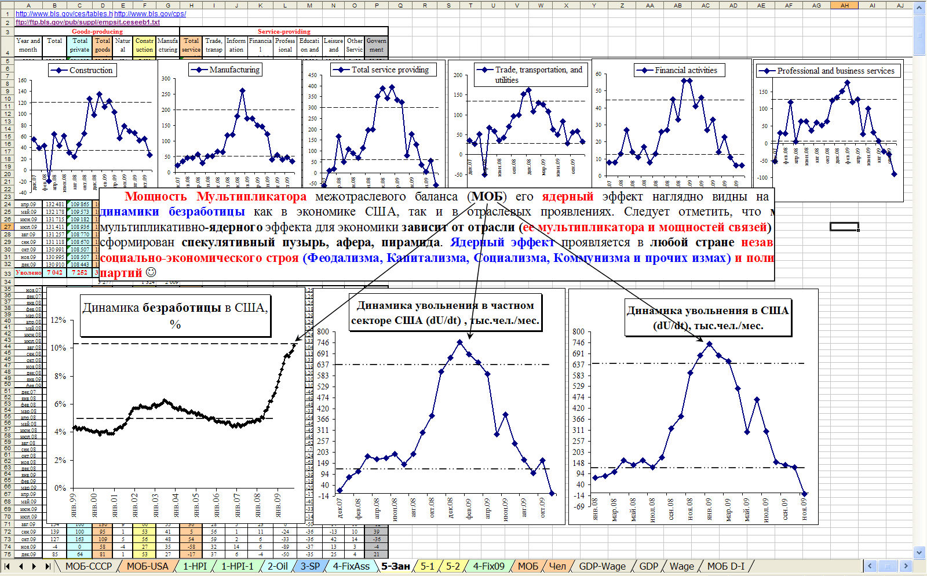The height and width of the screenshot is (576, 927).
Task: Click the next sheet navigation arrow
Action: (x=34, y=566)
